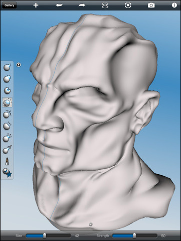The height and width of the screenshot is (241, 181).
Task: Click the Strength value 50
Action: click(163, 236)
